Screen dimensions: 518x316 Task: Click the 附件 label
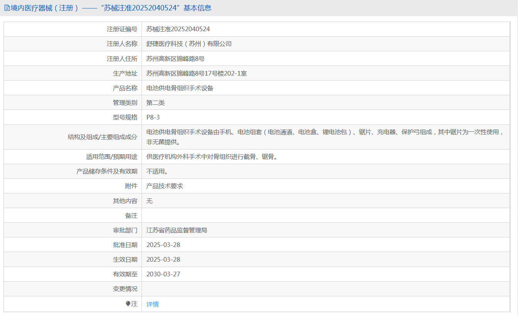tap(131, 186)
